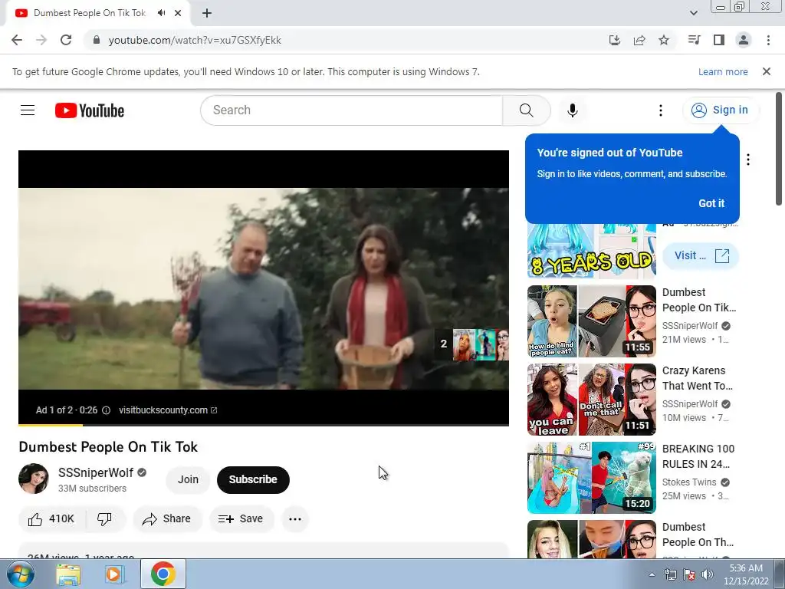This screenshot has height=589, width=785.
Task: Click Visit button on the sidebar ad
Action: tap(701, 256)
